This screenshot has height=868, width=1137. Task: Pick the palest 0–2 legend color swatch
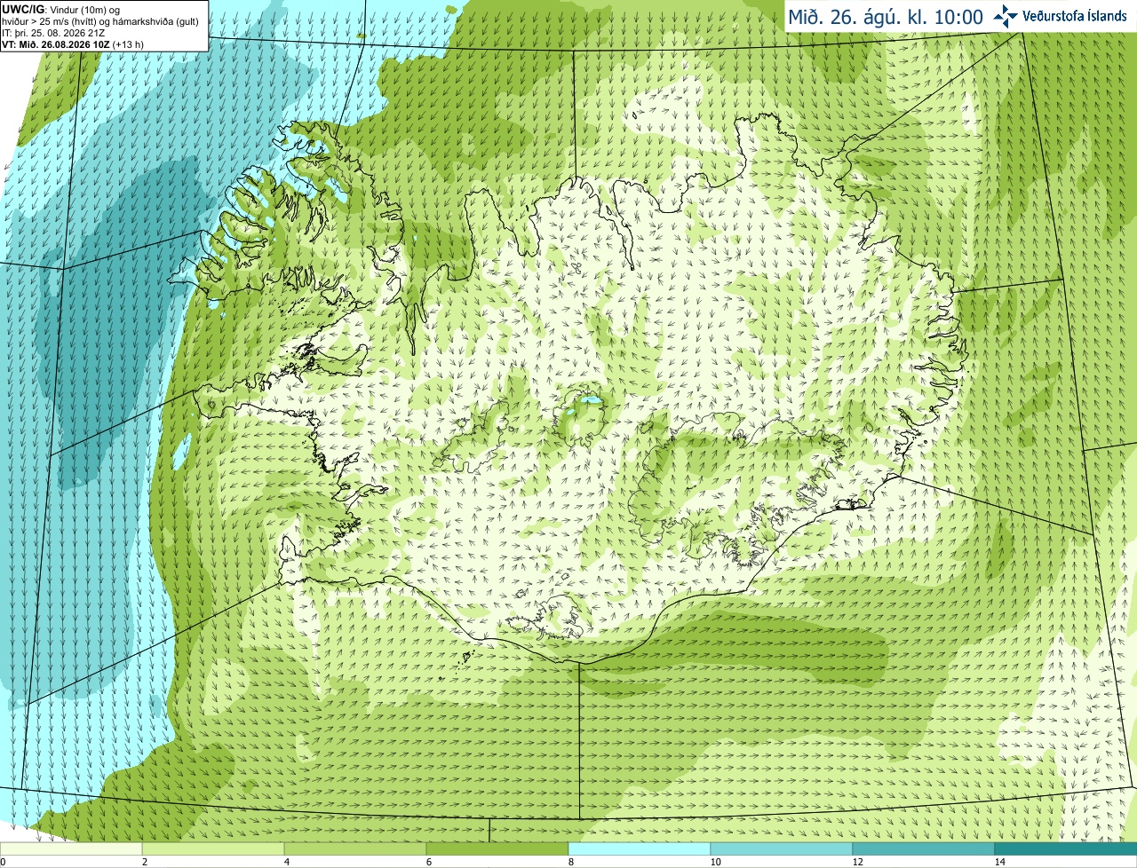tap(71, 848)
